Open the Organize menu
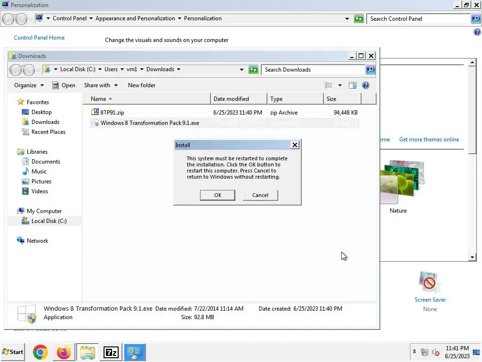 pos(29,85)
